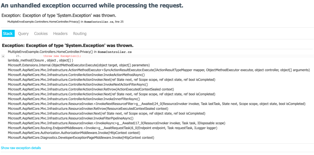Select the ObjectMethodExecutor.Execute stack frame
The image size is (314, 155).
(x=78, y=65)
